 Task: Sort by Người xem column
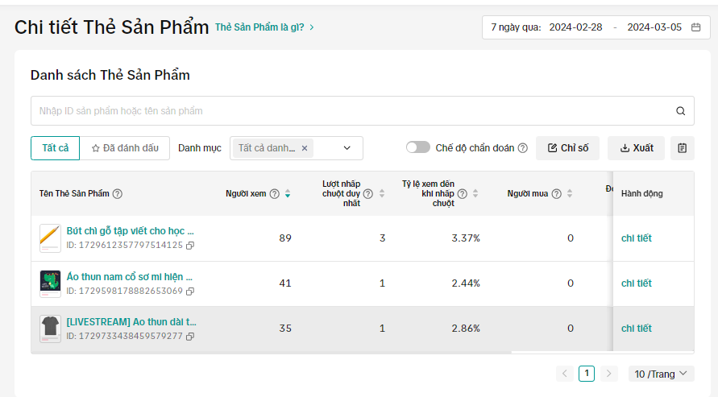point(288,193)
